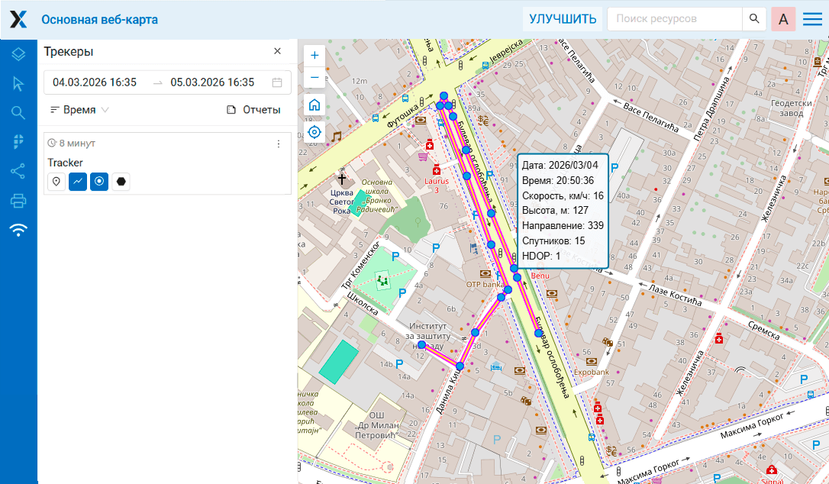Toggle Tracker stops hexagon display
829x484 pixels.
[121, 182]
